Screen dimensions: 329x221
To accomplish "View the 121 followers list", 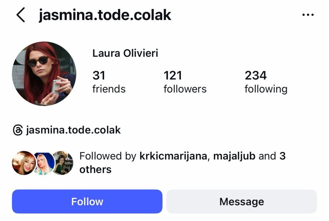I will (x=185, y=82).
